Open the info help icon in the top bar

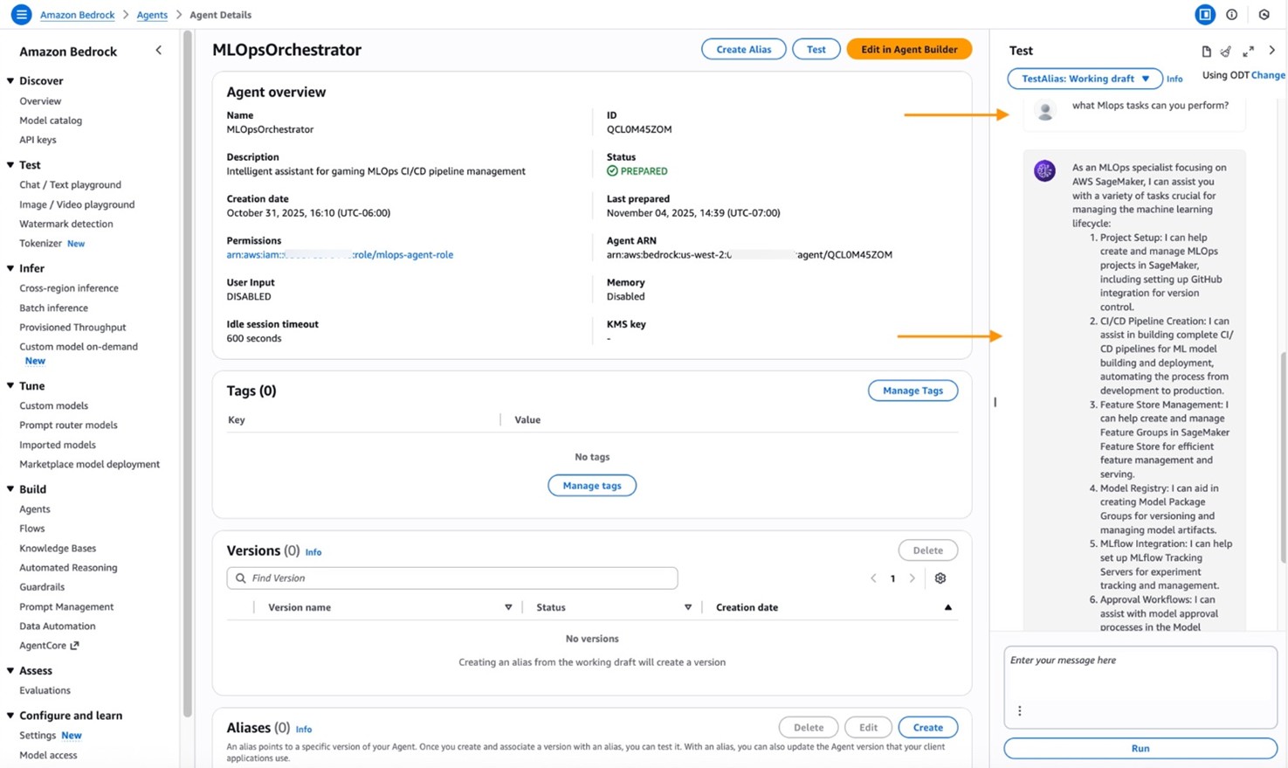[x=1231, y=14]
